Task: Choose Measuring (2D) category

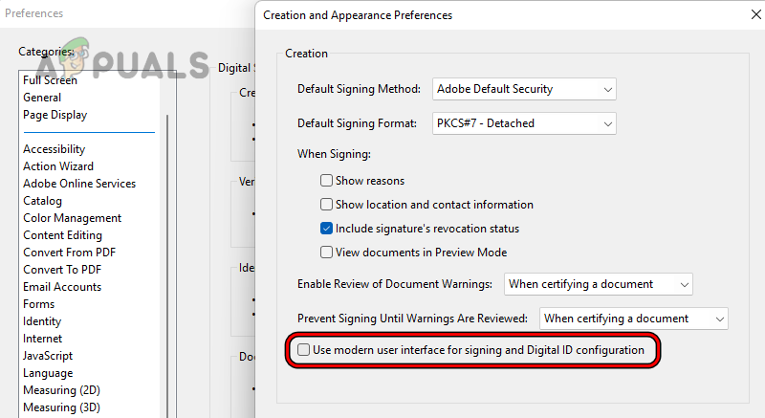Action: click(61, 390)
